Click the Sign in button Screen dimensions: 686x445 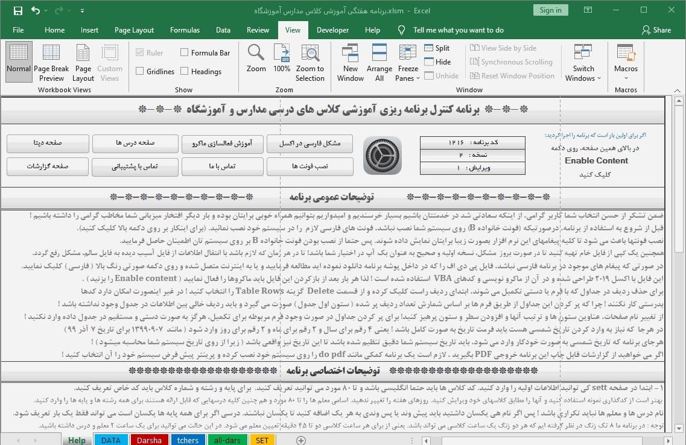click(550, 10)
